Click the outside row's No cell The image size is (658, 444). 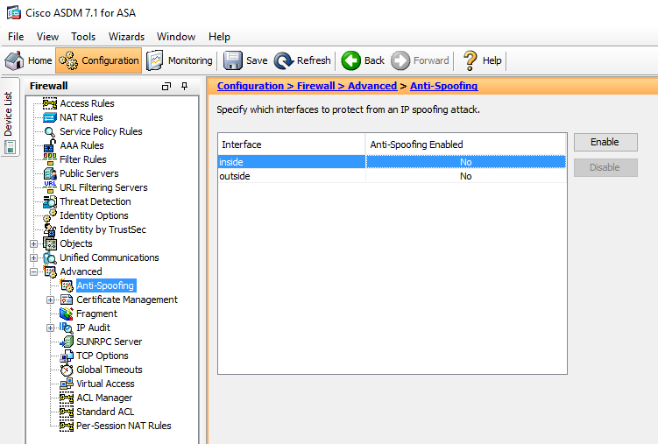coord(466,176)
